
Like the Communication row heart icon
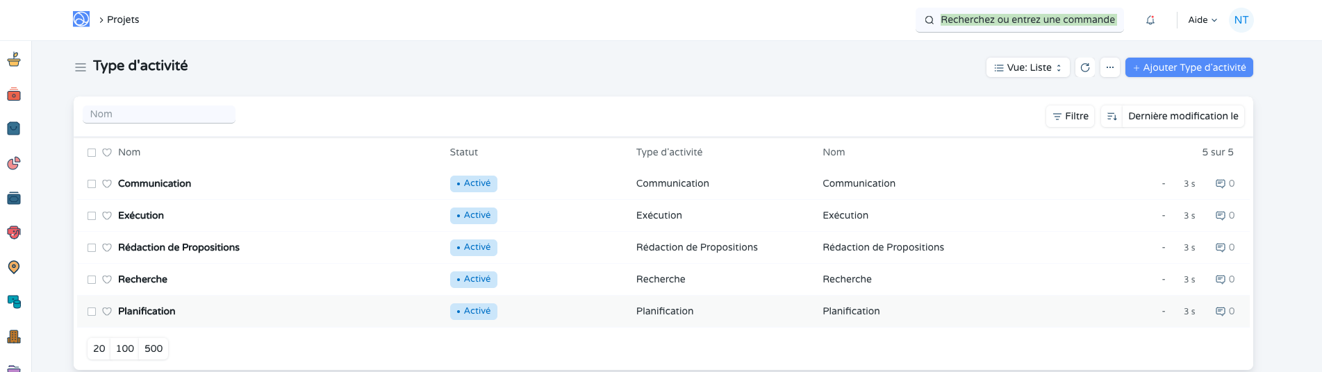pyautogui.click(x=107, y=184)
